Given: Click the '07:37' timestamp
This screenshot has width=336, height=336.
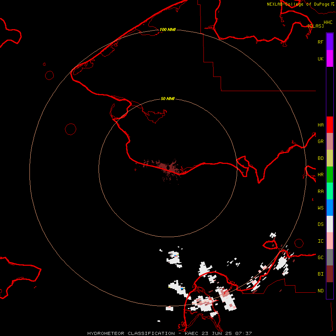Looking at the screenshot, I should click(x=243, y=333).
